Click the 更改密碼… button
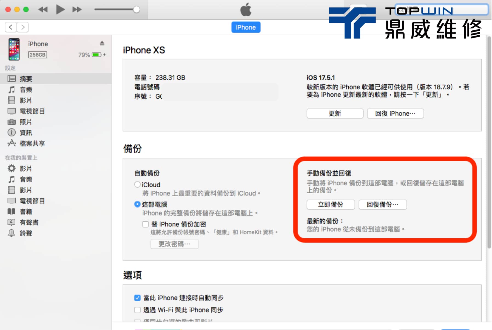This screenshot has width=492, height=330. pos(174,244)
